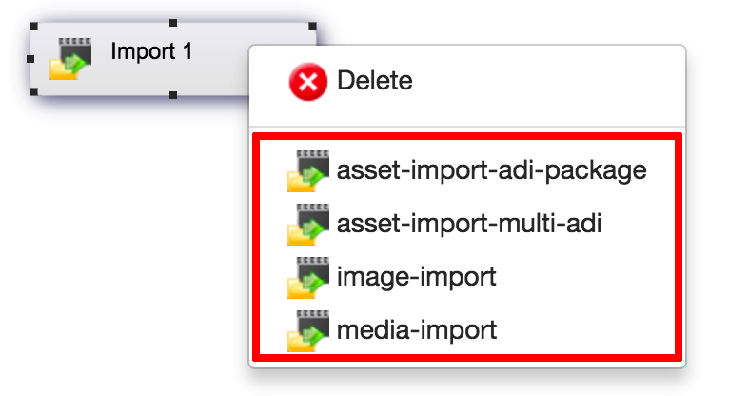This screenshot has width=729, height=396.
Task: Click the asset-import-multi-adi icon
Action: pyautogui.click(x=308, y=225)
